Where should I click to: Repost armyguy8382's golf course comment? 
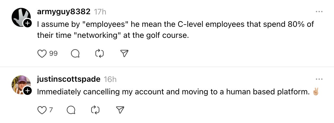(99, 54)
